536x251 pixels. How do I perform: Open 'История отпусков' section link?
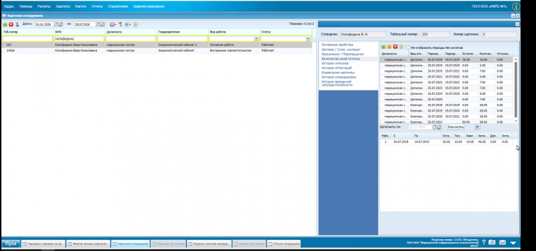[x=335, y=63]
